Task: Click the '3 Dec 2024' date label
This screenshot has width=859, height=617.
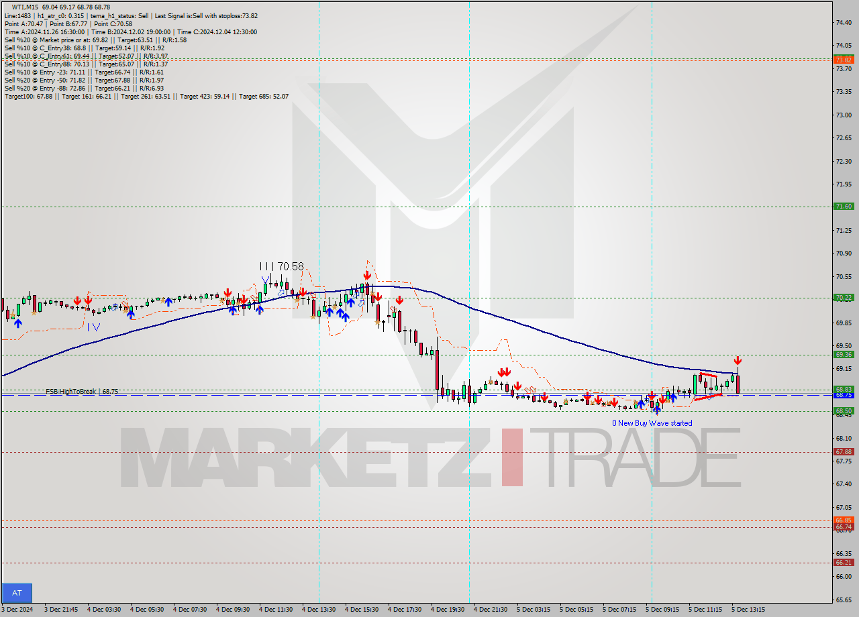Action: click(x=16, y=610)
